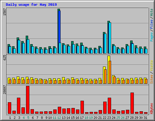Click the cyan Pages bar for day 28

133,48
